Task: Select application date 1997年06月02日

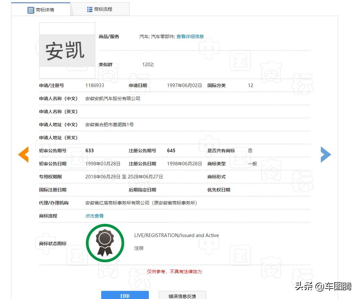Action: [x=184, y=85]
